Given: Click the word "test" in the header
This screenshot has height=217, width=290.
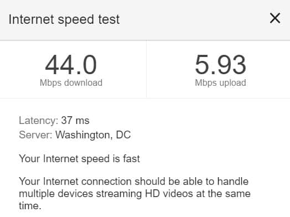Looking at the screenshot, I should coord(109,19).
